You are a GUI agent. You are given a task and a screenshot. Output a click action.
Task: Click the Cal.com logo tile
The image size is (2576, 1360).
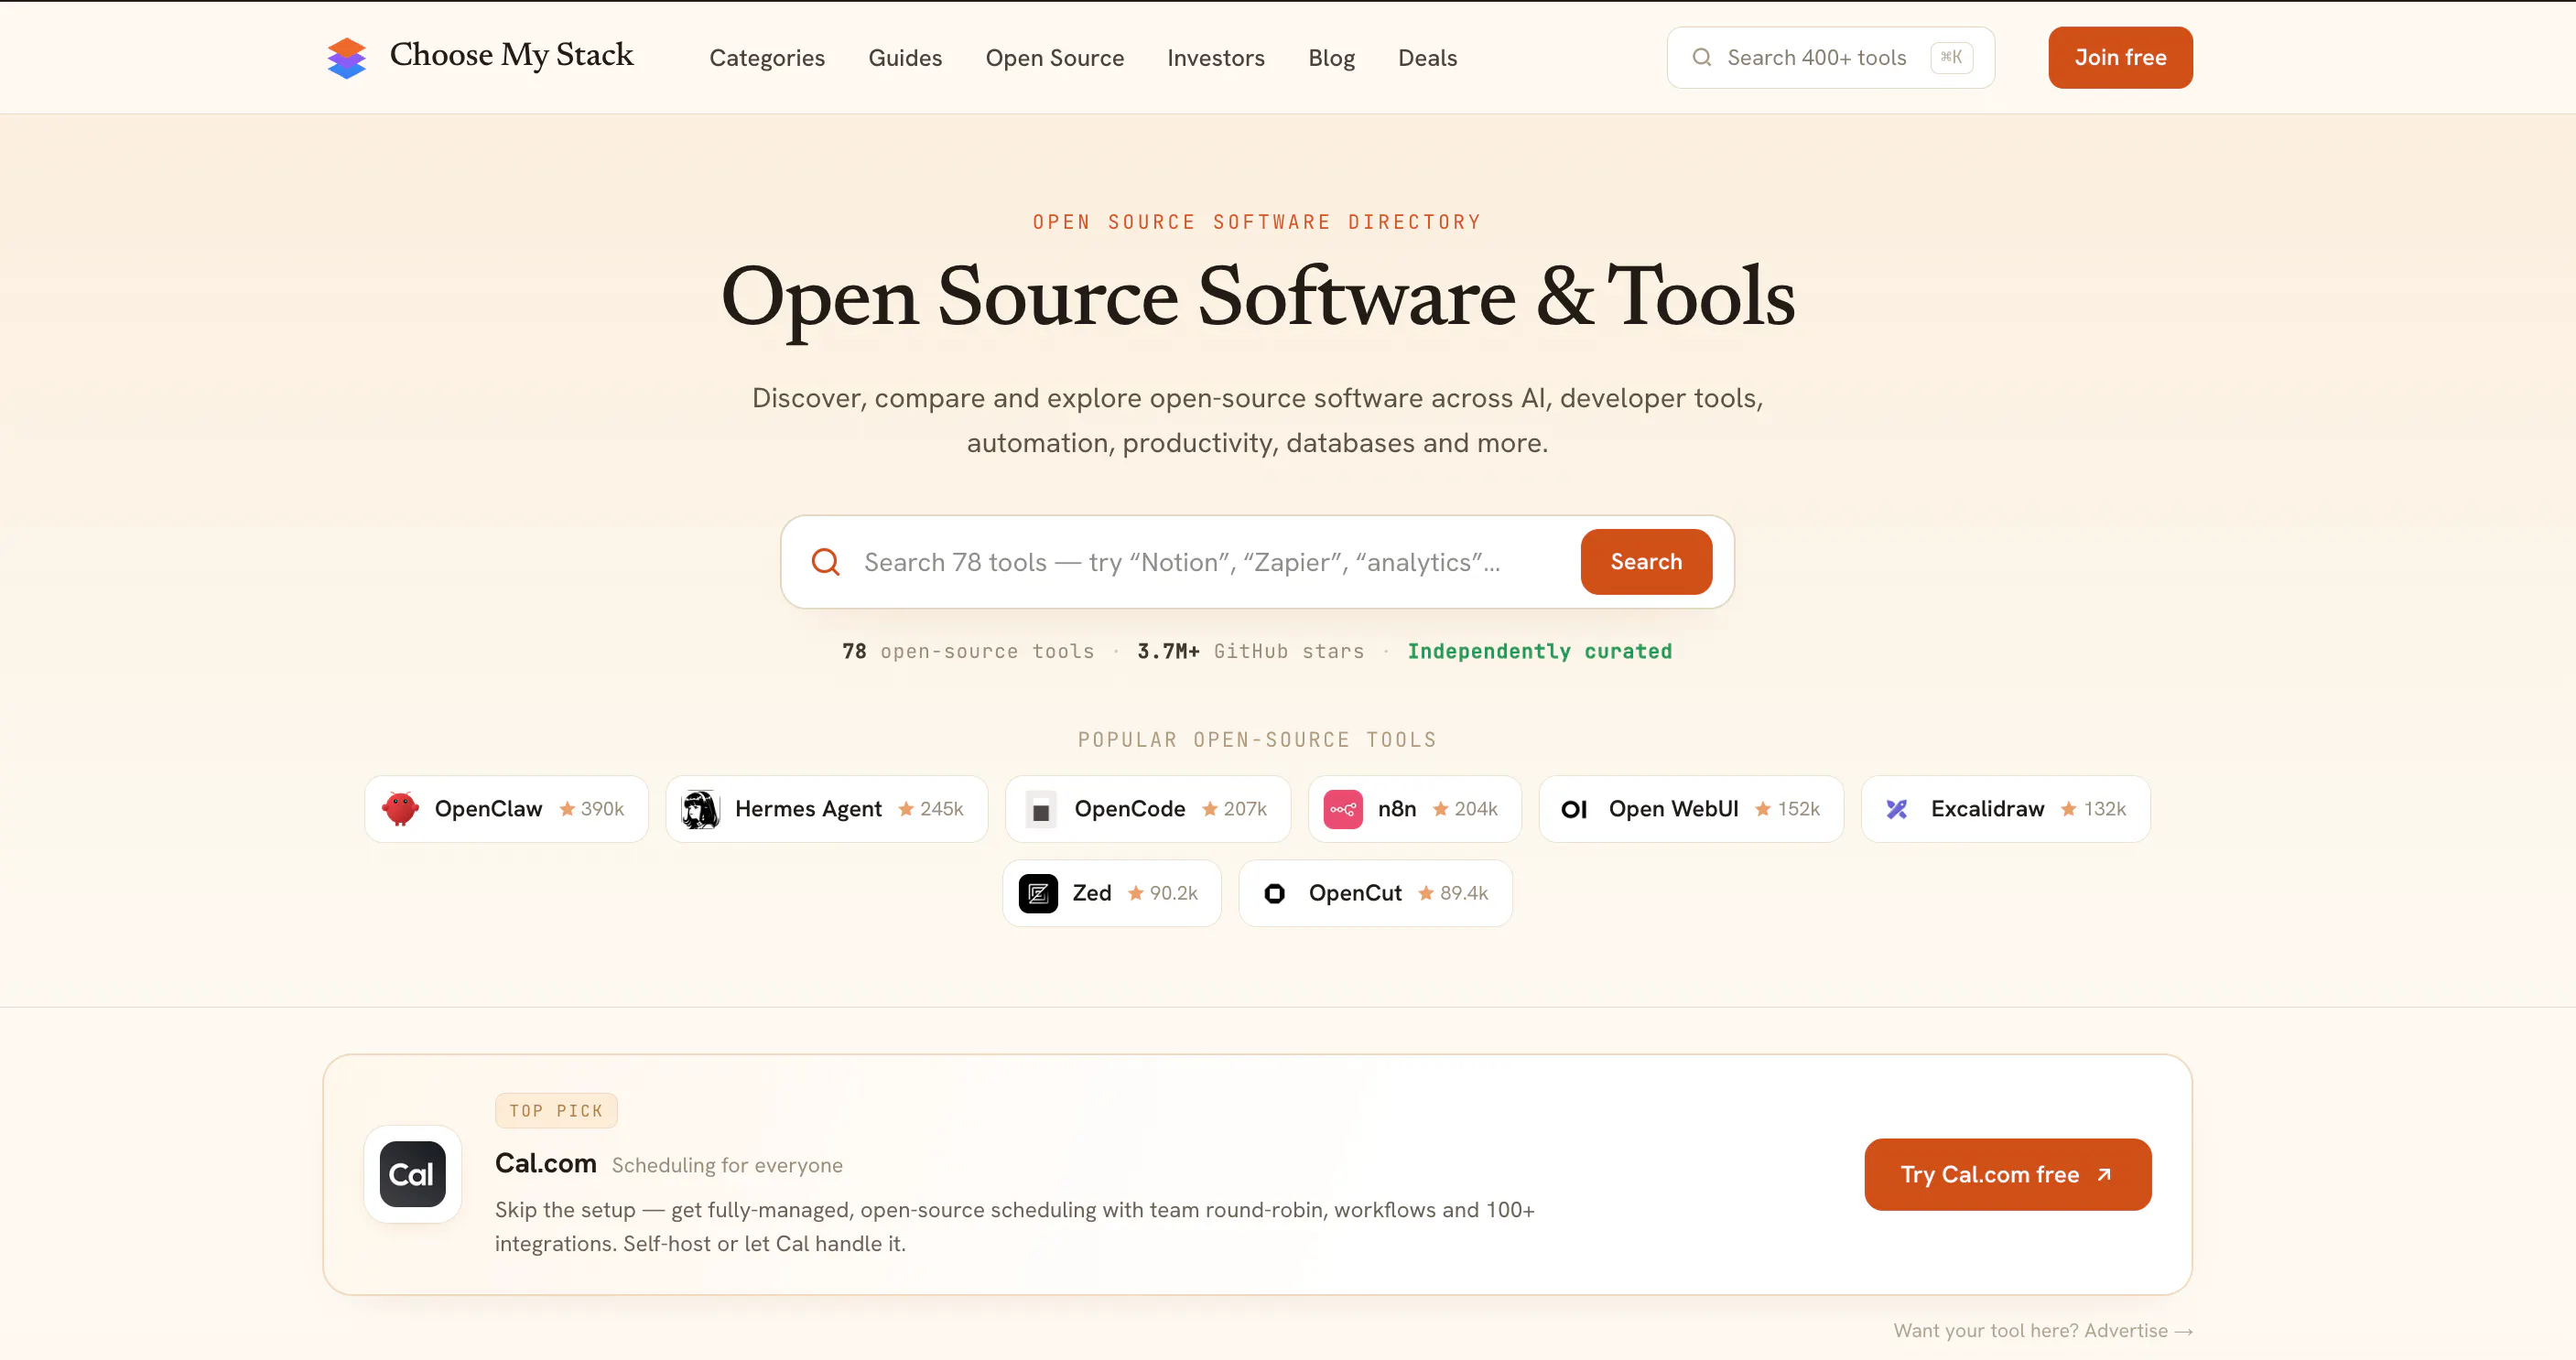click(x=412, y=1174)
